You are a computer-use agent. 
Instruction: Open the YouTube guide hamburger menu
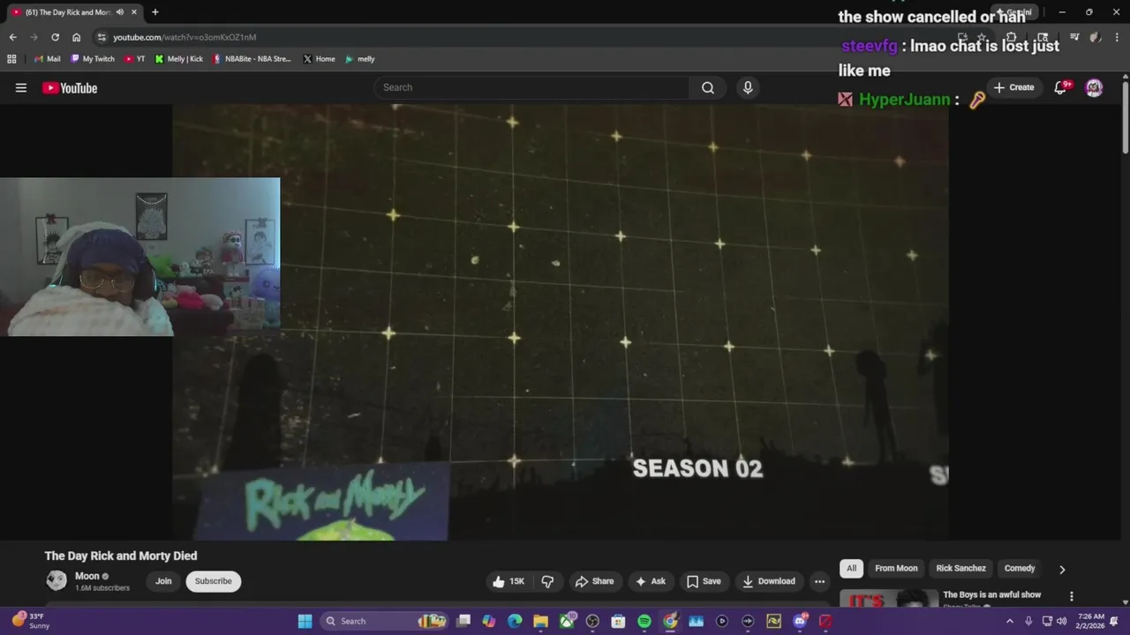(21, 87)
